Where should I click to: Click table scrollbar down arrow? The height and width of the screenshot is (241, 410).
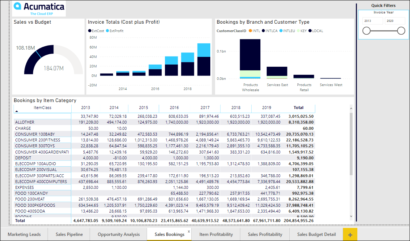pyautogui.click(x=351, y=216)
